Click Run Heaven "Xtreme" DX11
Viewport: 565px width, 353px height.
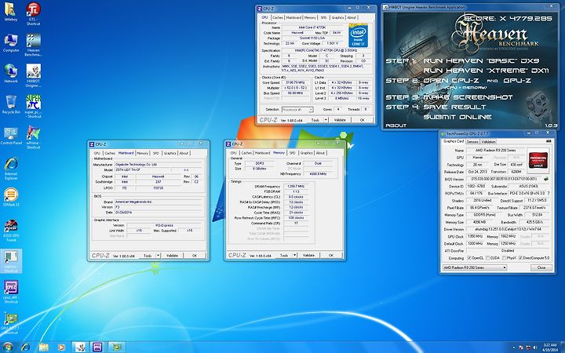click(486, 71)
